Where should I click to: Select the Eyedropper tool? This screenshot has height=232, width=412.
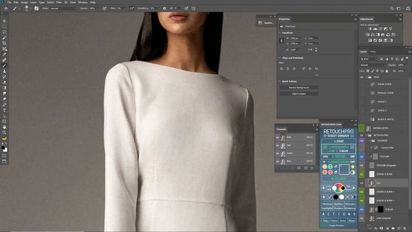click(x=5, y=54)
